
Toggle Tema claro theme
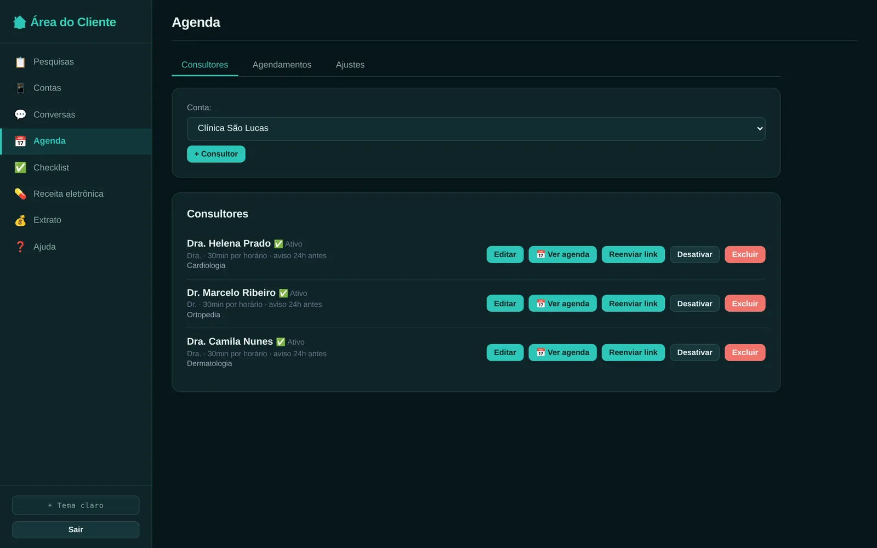76,505
